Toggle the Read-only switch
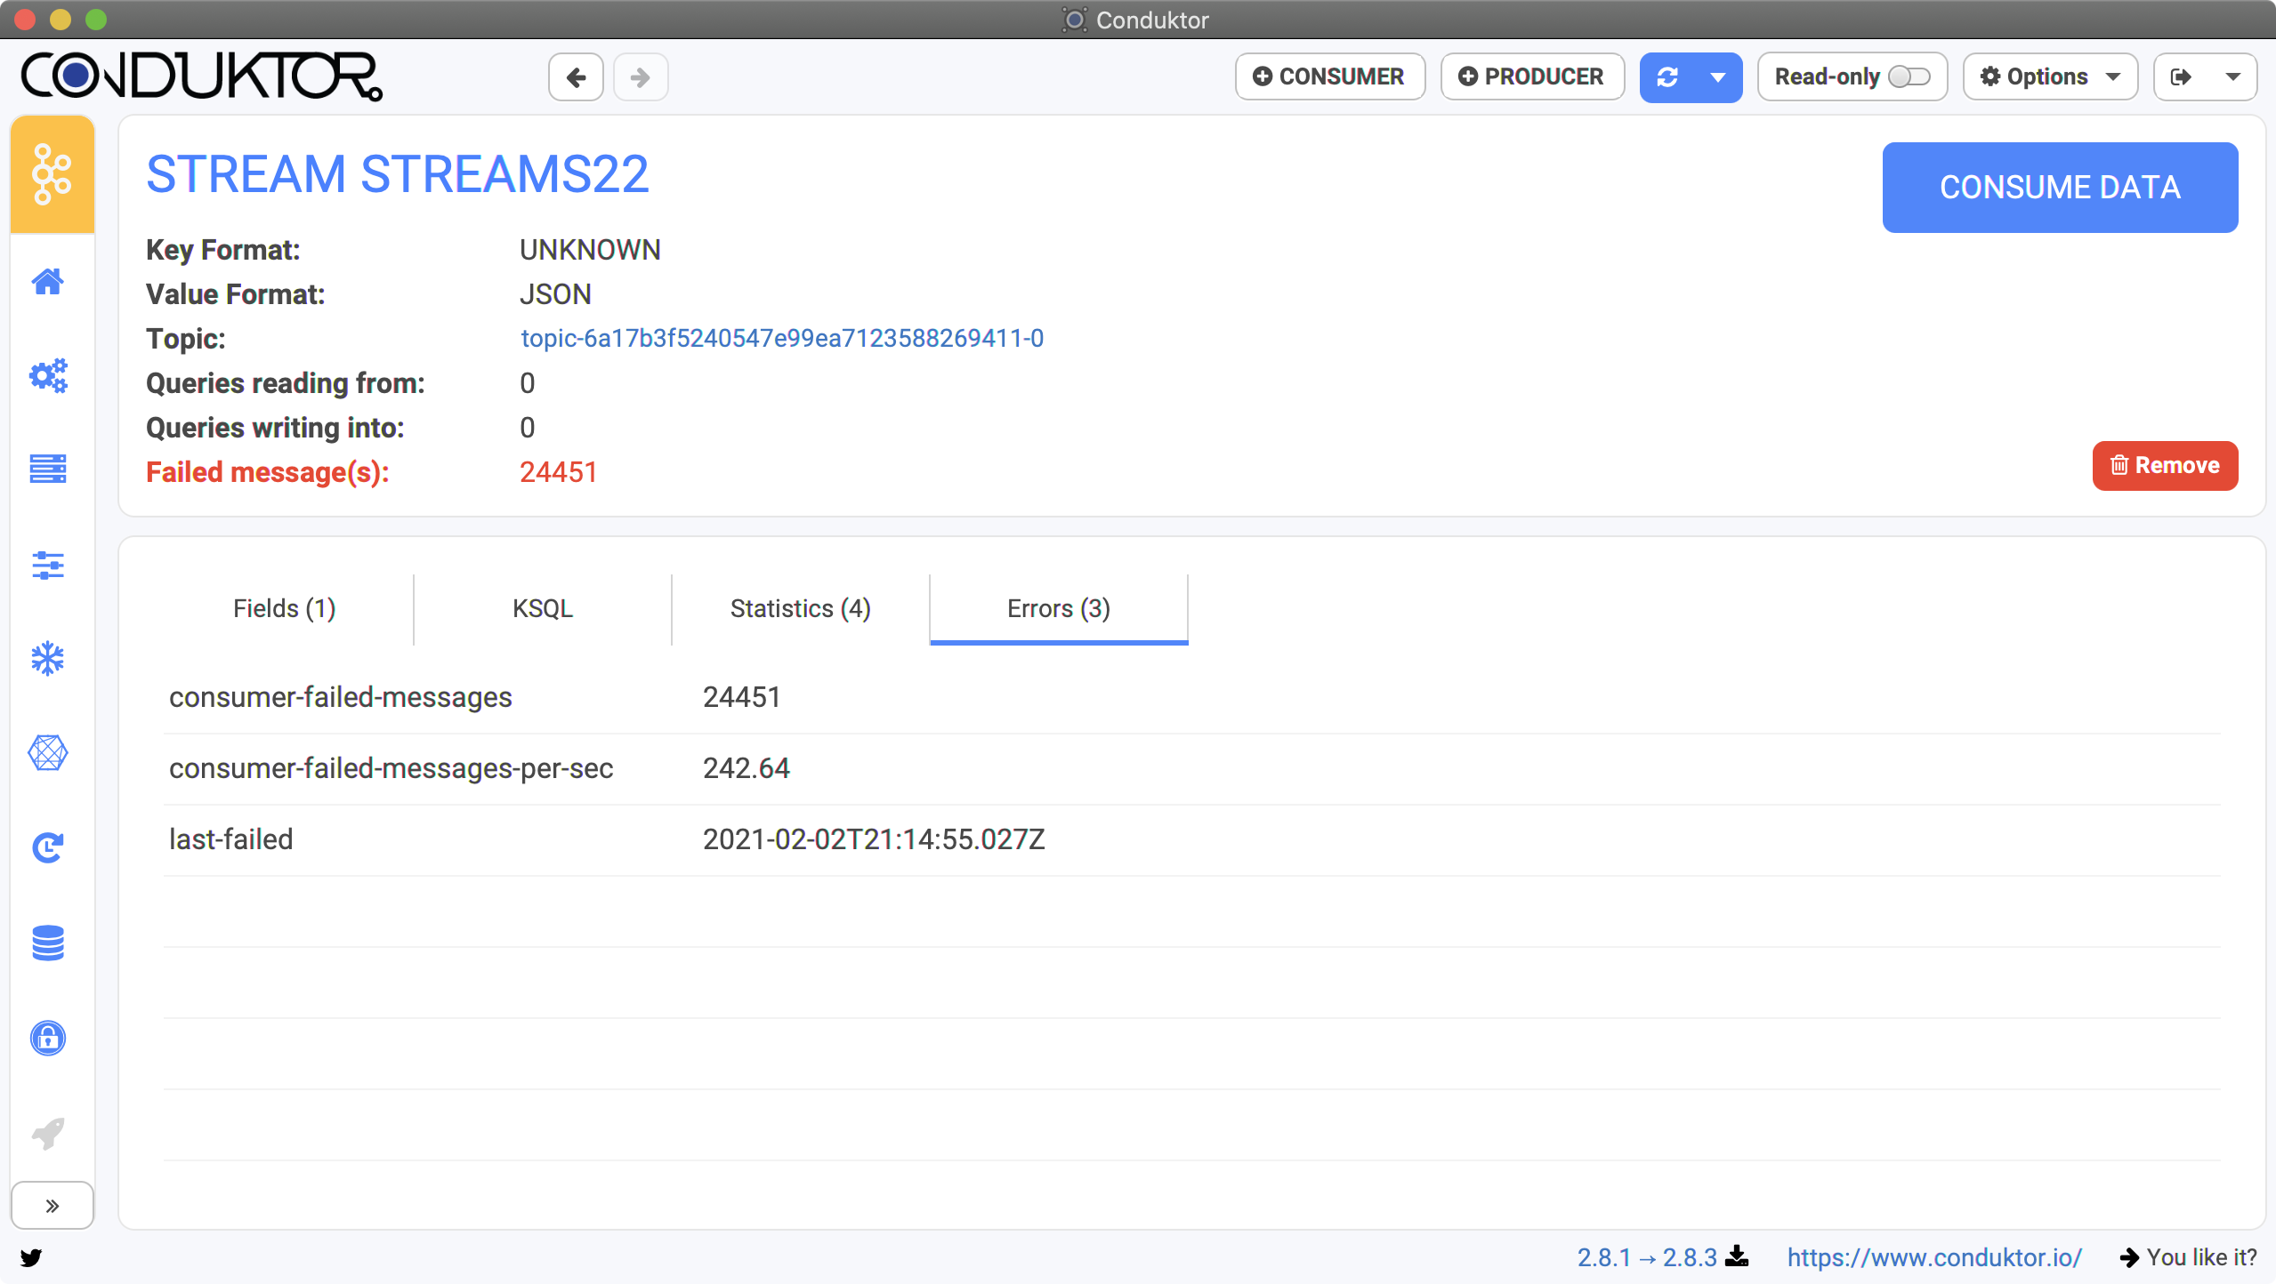 click(x=1909, y=77)
